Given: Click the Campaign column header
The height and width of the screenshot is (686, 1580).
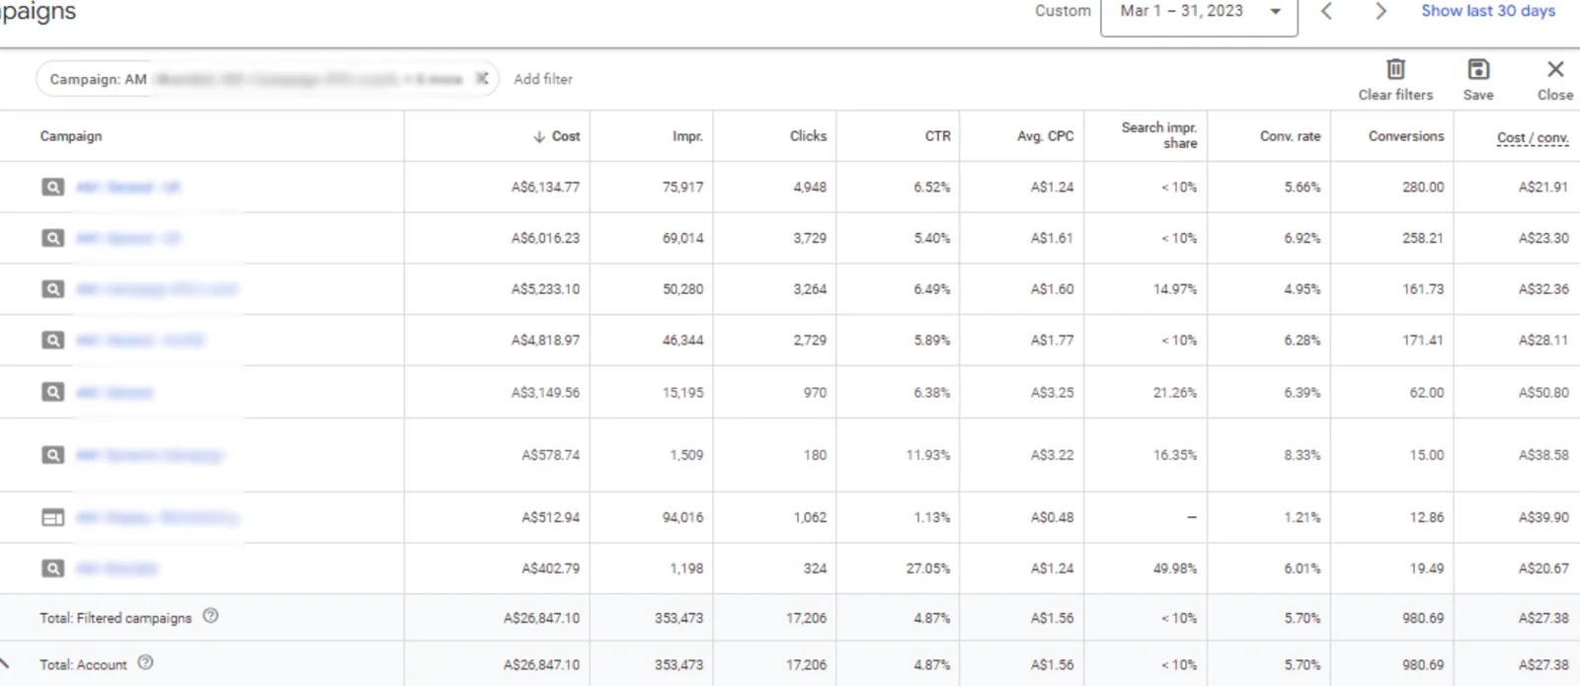Looking at the screenshot, I should pos(71,136).
